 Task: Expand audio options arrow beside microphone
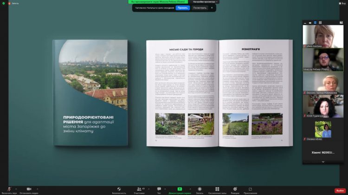pyautogui.click(x=17, y=188)
